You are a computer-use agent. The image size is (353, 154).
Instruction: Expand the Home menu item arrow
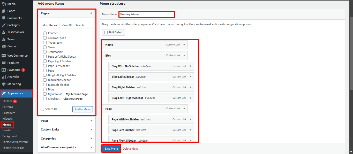click(184, 45)
